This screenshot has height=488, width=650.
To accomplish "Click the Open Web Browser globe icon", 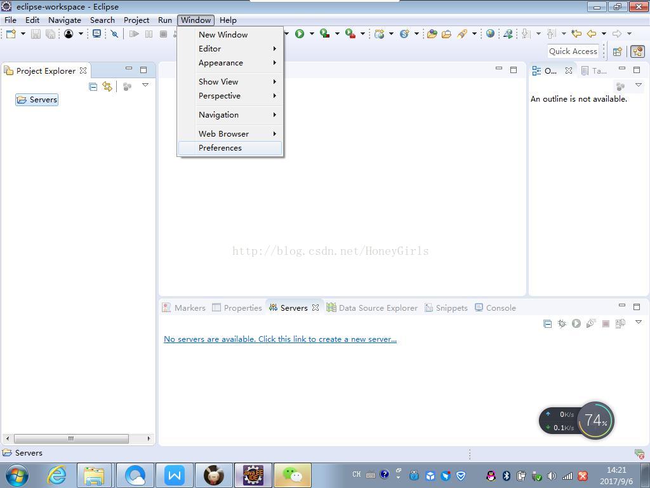I will tap(491, 34).
